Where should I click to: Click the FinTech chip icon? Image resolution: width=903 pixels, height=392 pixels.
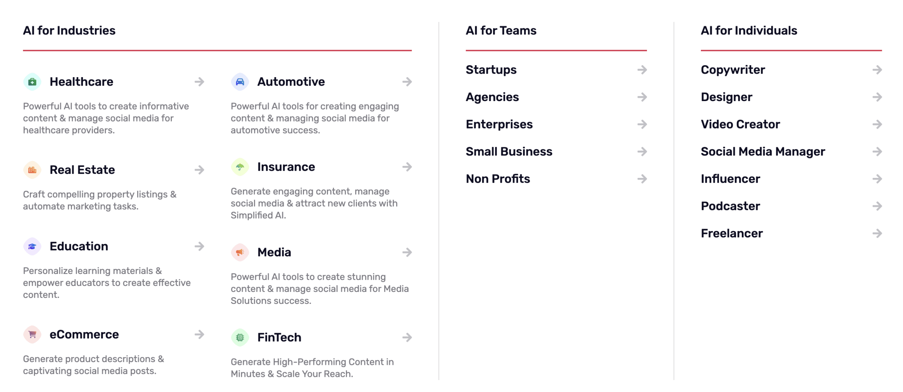240,337
